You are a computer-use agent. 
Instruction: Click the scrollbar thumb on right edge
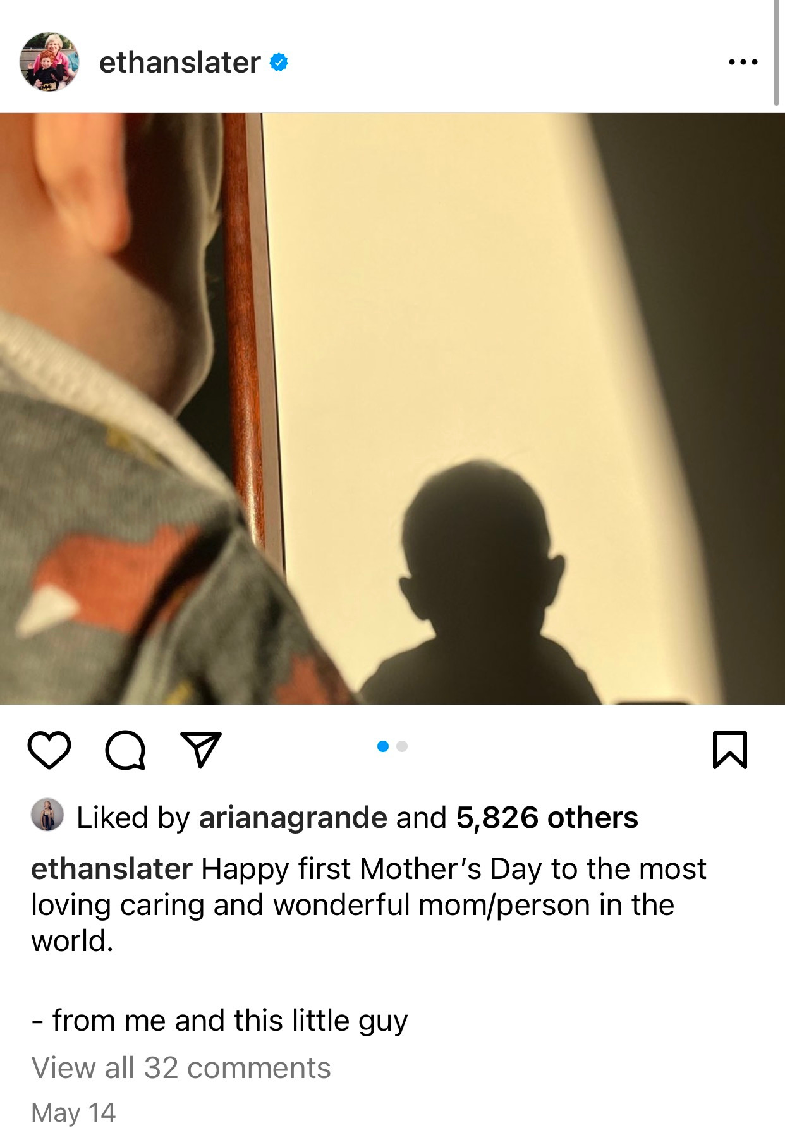(x=777, y=52)
